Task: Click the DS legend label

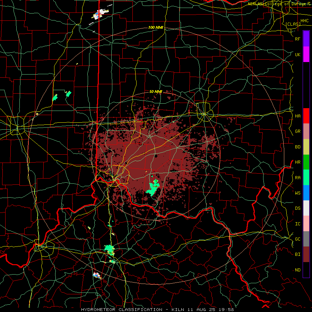Action: pos(298,208)
